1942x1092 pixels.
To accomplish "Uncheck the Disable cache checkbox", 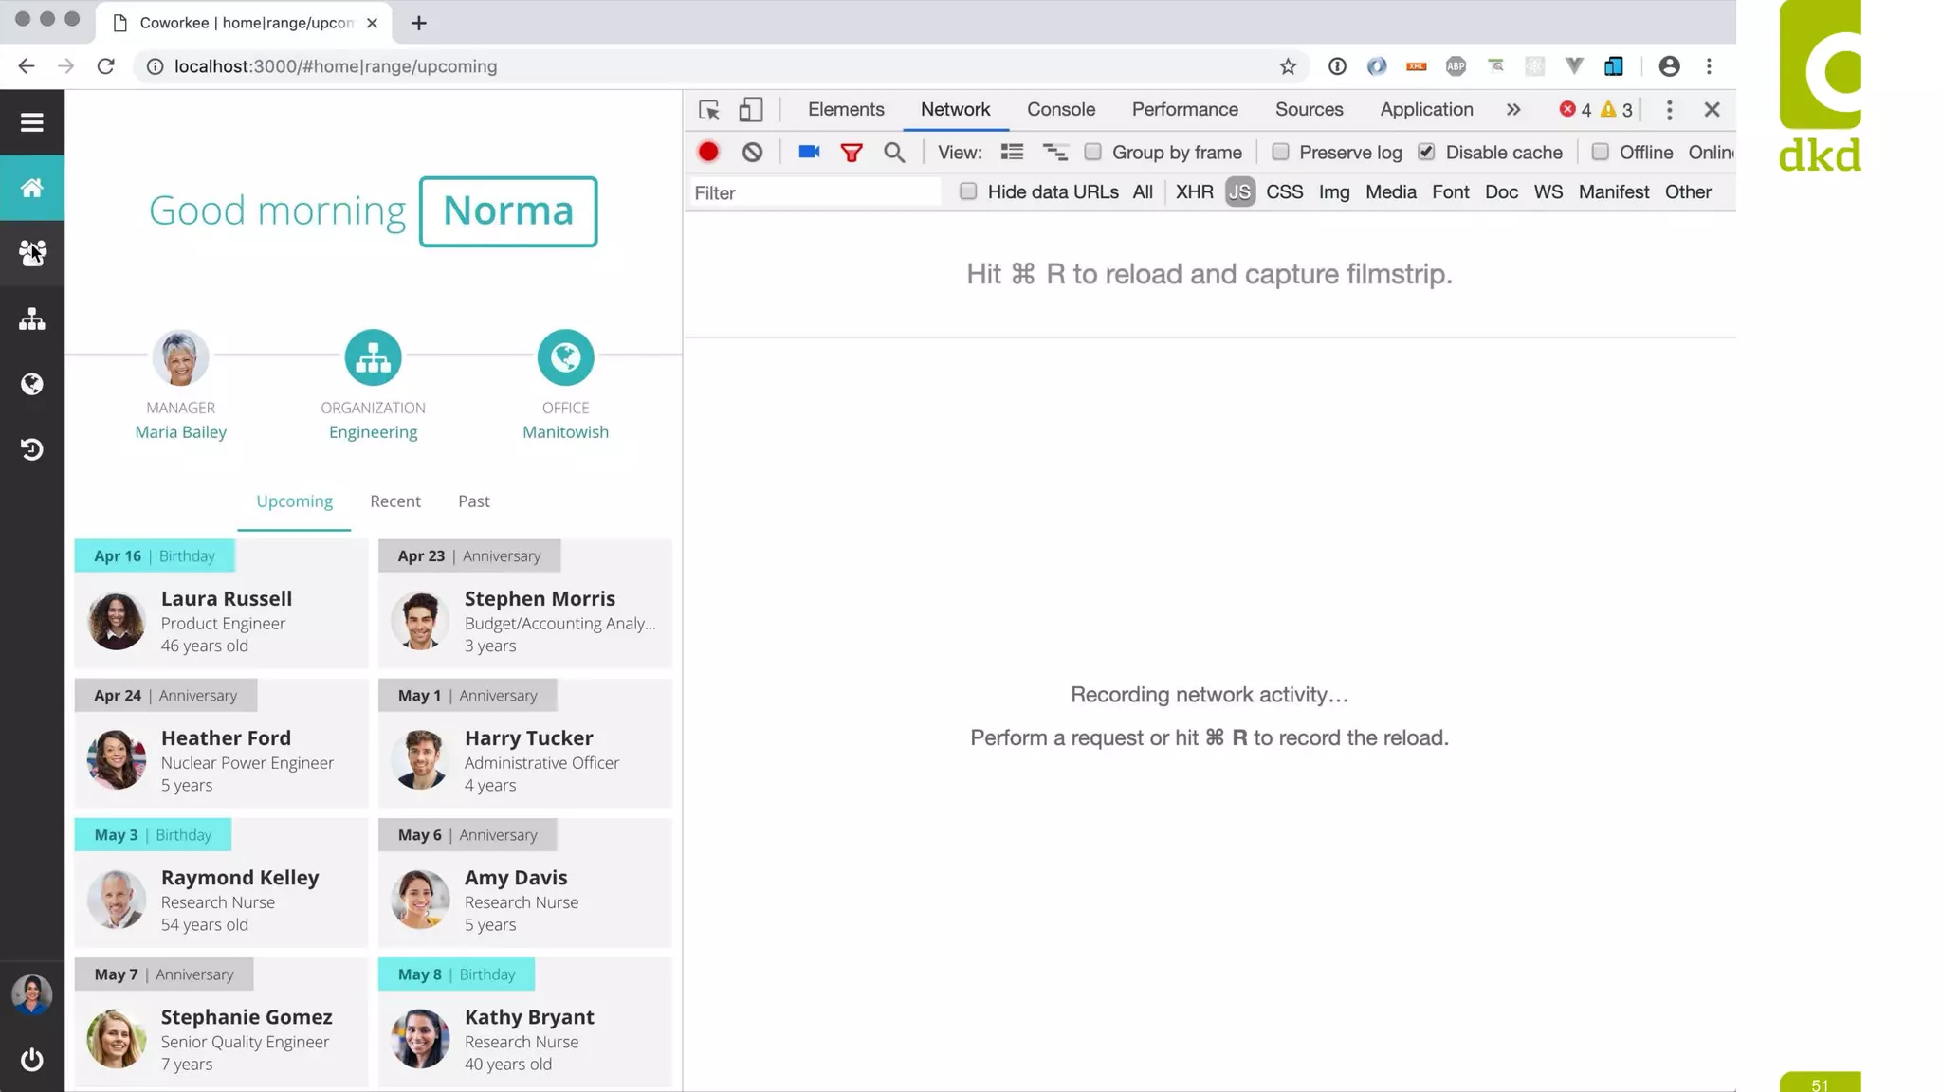I will point(1426,152).
